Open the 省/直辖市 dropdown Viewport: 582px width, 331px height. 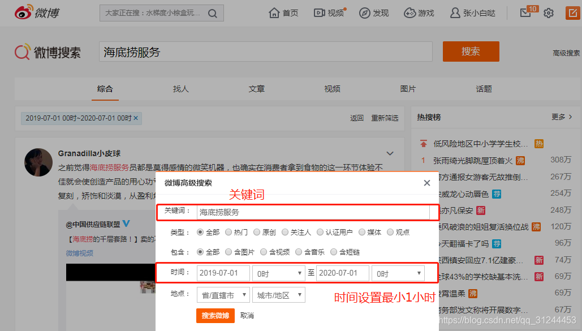click(x=223, y=295)
